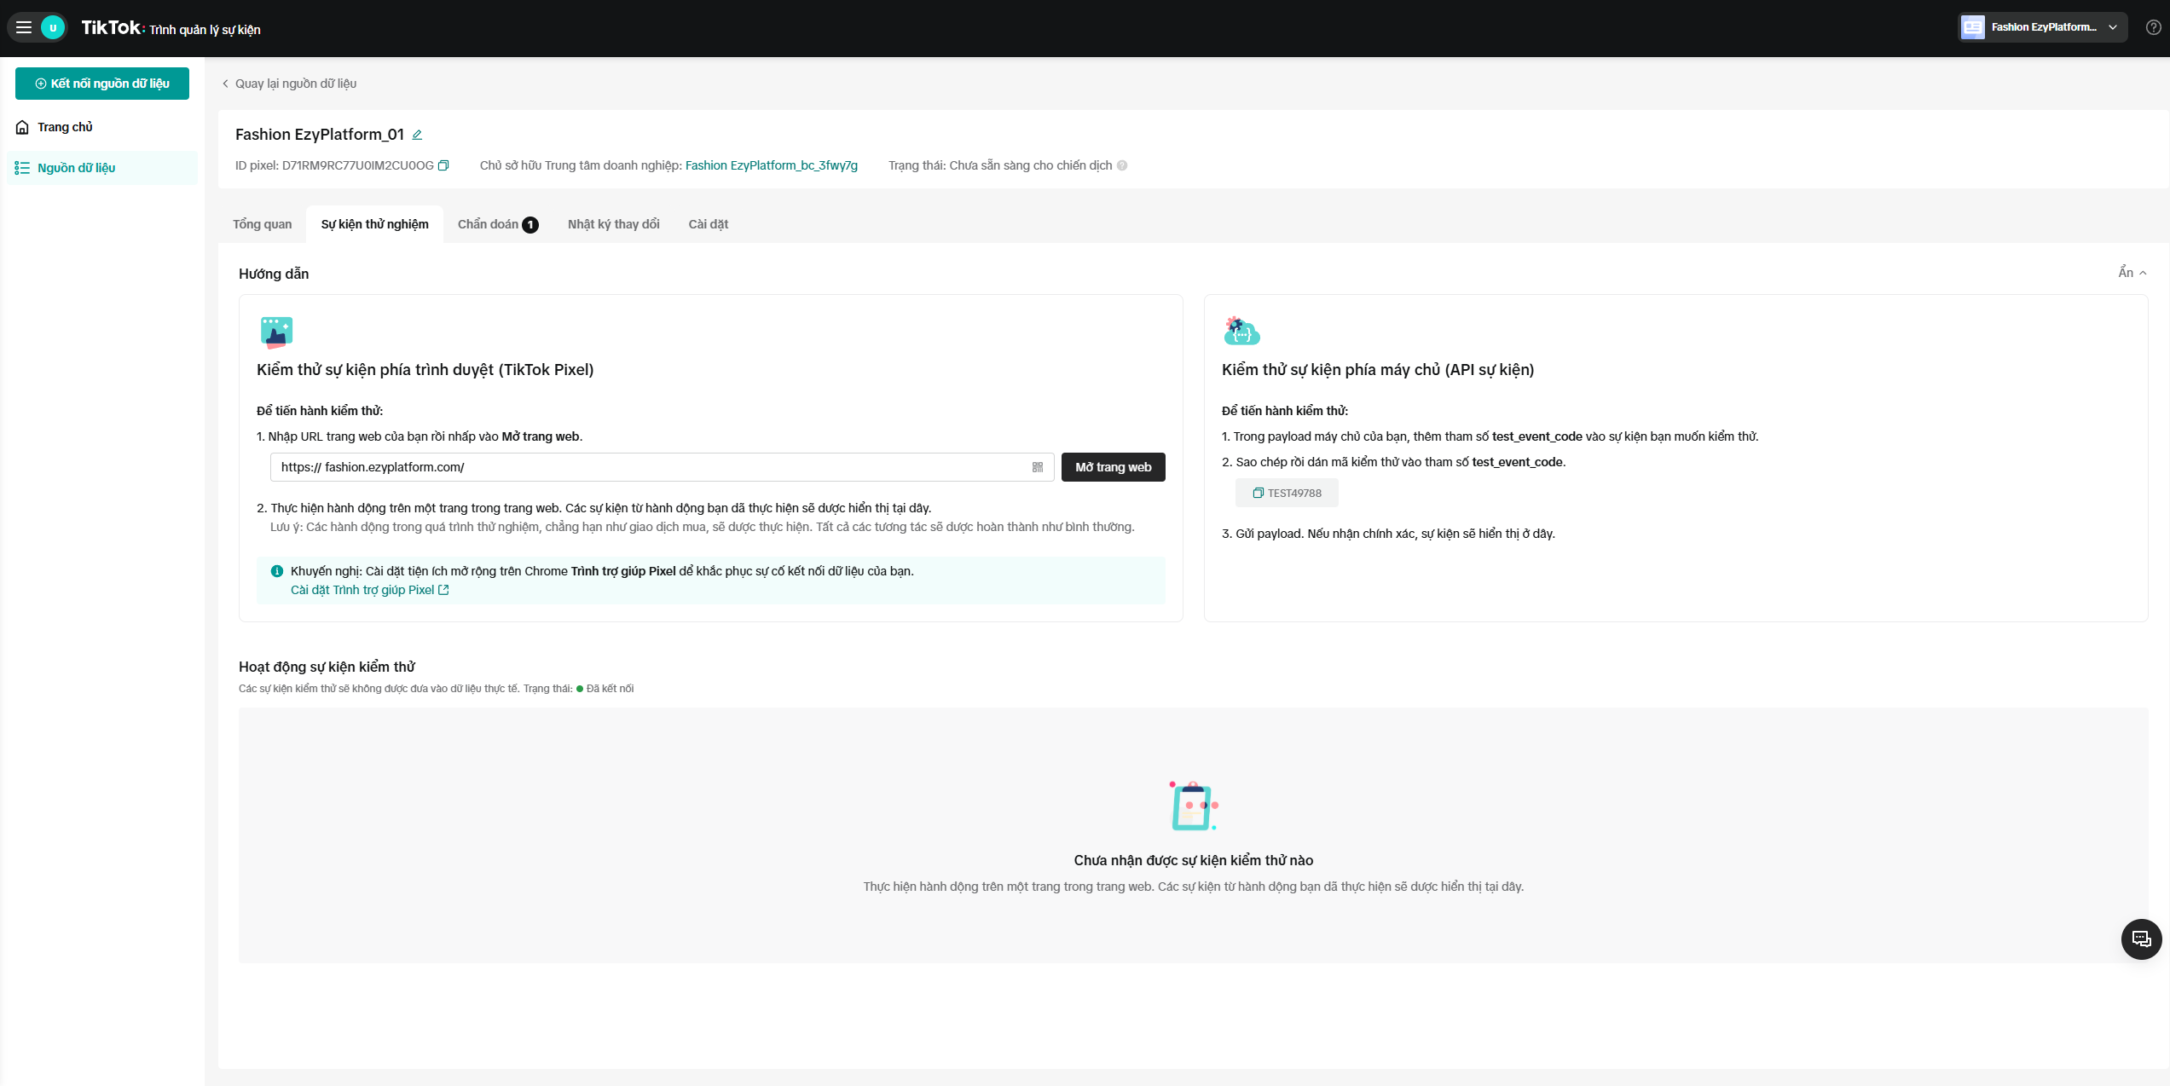Click the pencil icon to rename pixel
Viewport: 2170px width, 1086px height.
point(417,135)
